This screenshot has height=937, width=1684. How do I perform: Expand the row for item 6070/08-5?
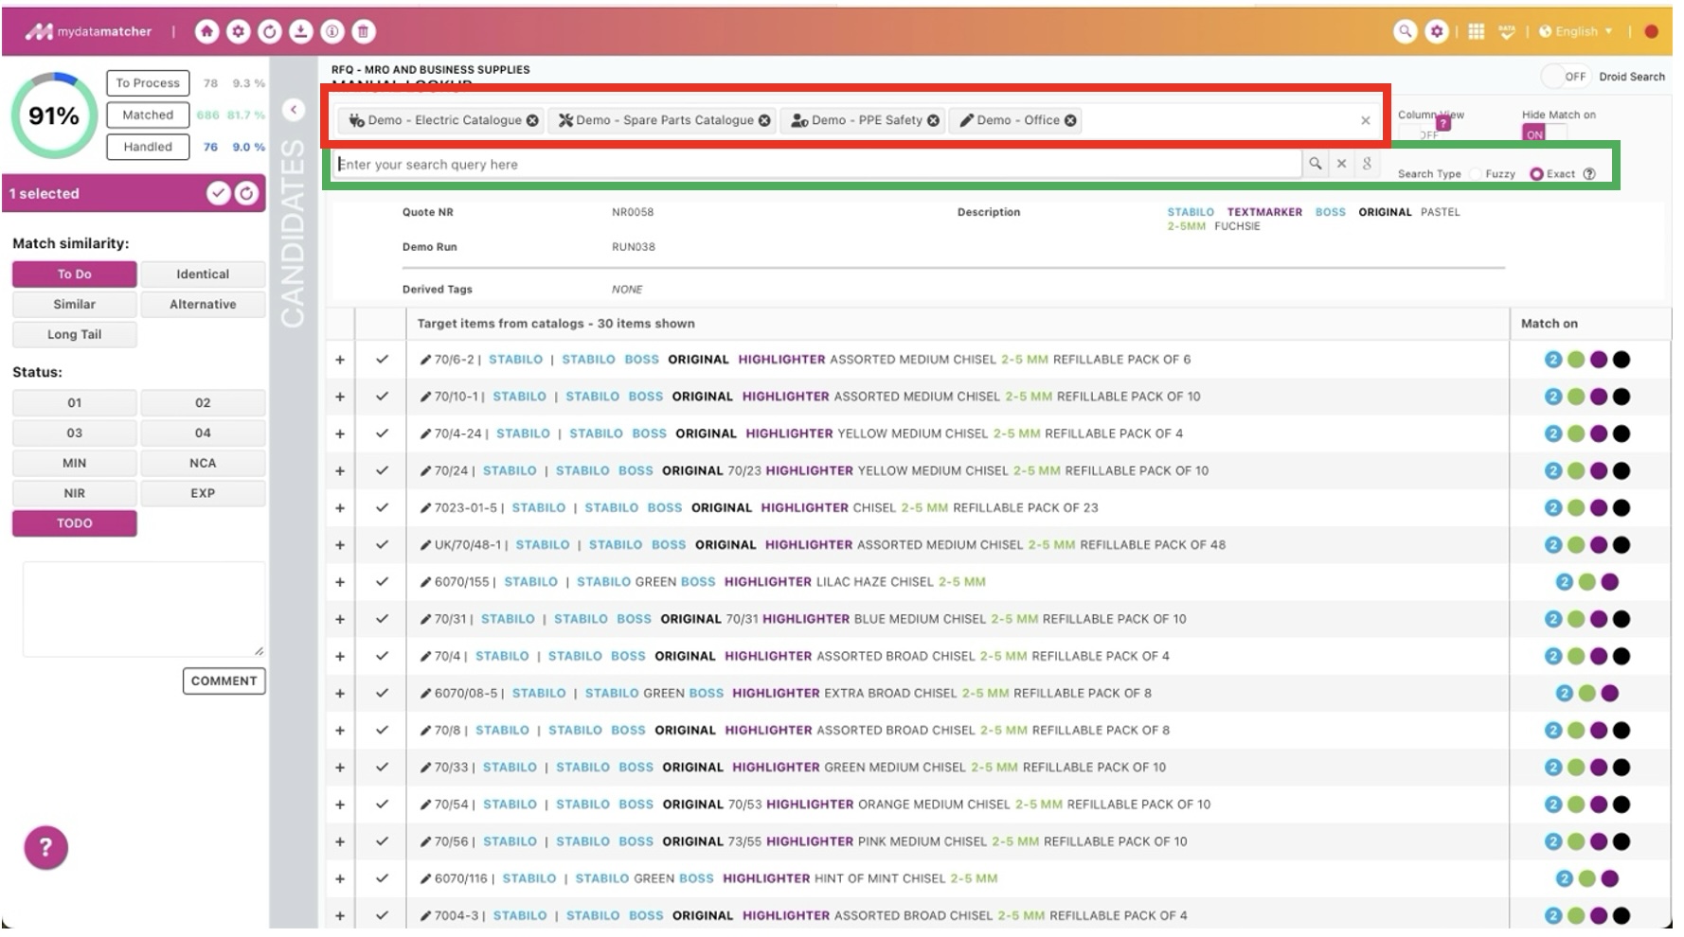pyautogui.click(x=340, y=694)
